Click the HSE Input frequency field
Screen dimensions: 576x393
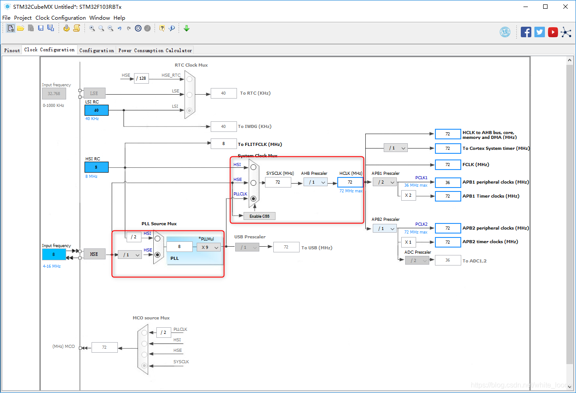click(54, 254)
